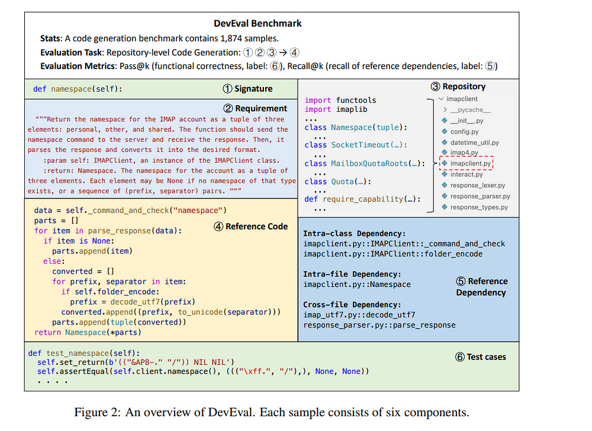
Task: Click the 'Figure 2' caption text
Action: (x=272, y=412)
